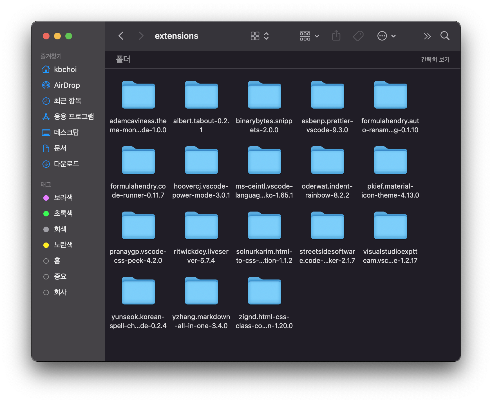
Task: Click the Tags icon in the toolbar
Action: pos(358,36)
